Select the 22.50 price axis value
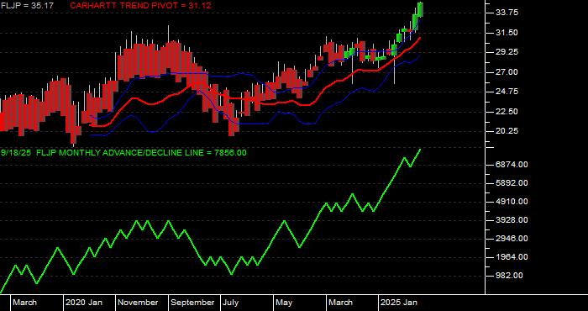Screen dimensions: 588x311 (x=507, y=112)
